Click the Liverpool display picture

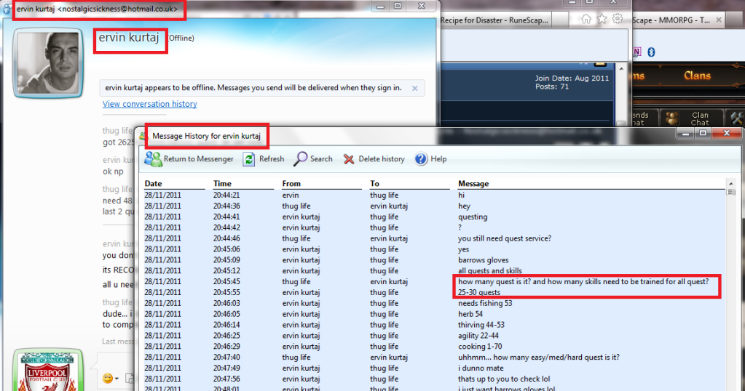coord(48,371)
